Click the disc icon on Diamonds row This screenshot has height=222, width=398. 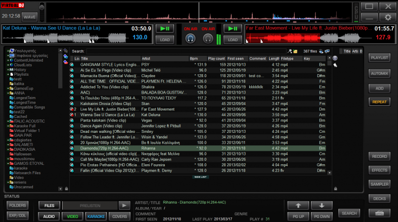coord(72,148)
